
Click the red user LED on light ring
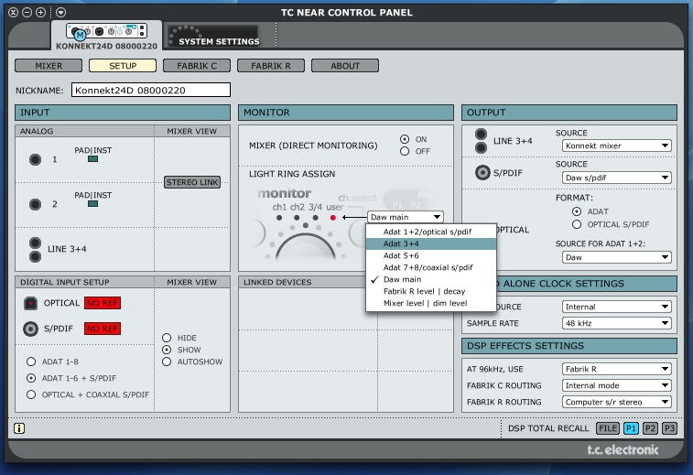point(333,218)
